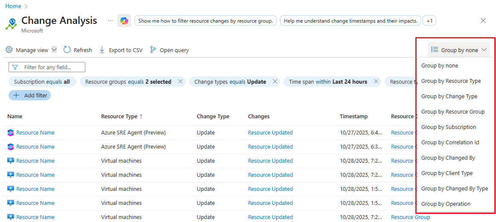Remove the Time span filter with X
Viewport: 496px width, 222px height.
[376, 82]
